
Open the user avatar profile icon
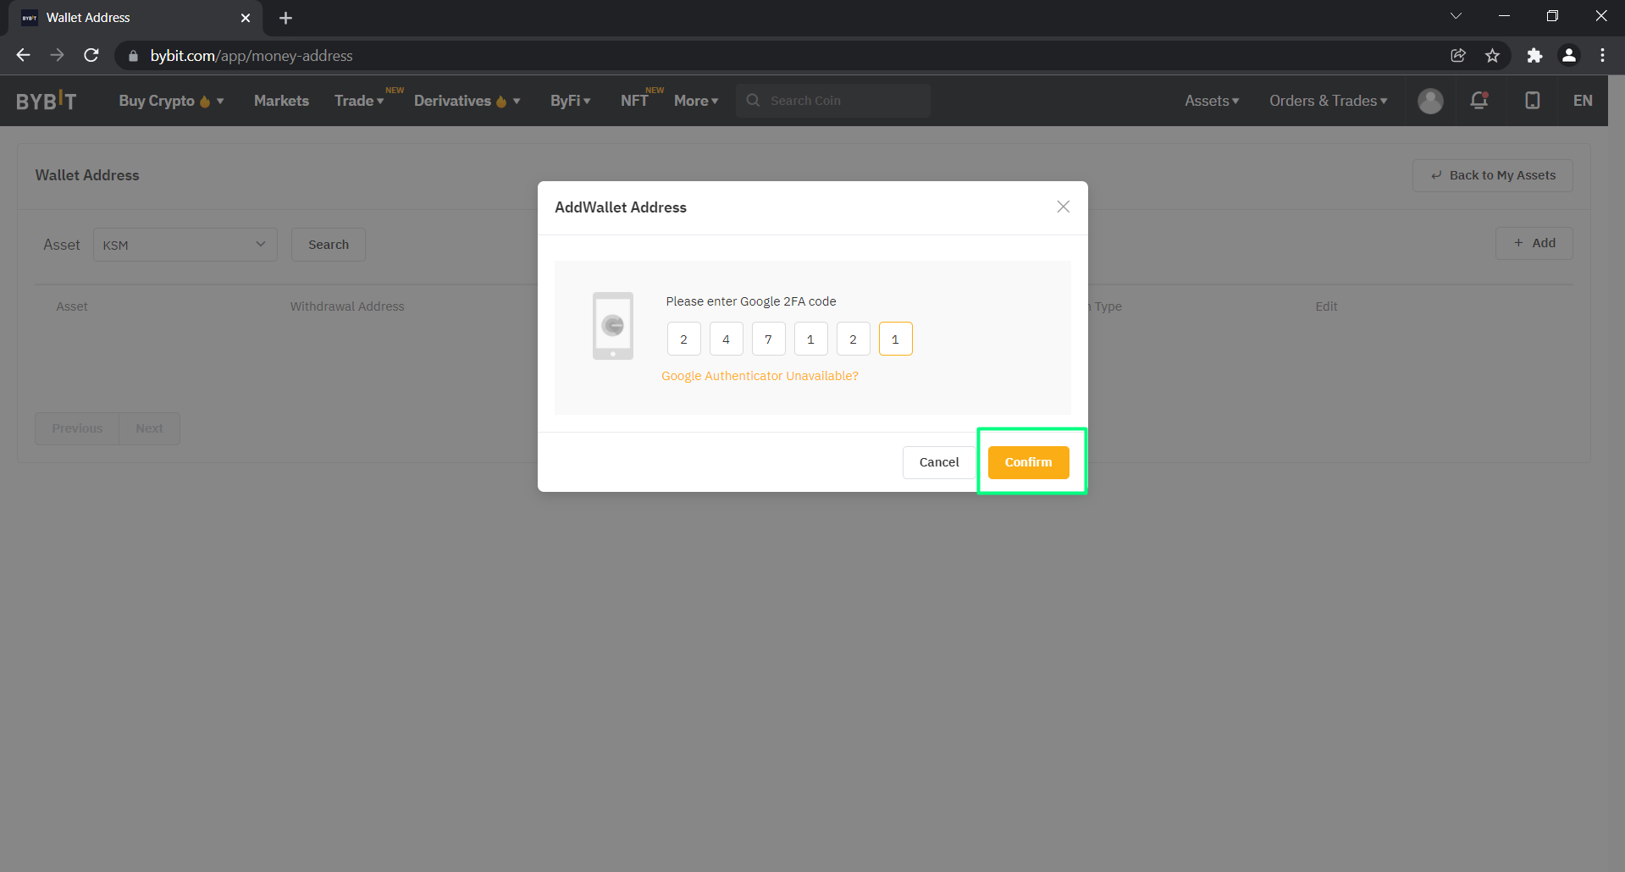(x=1430, y=101)
